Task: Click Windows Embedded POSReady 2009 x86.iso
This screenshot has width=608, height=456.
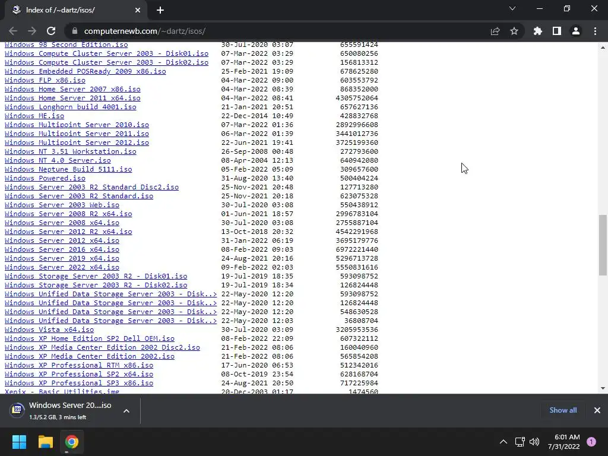Action: [x=85, y=71]
